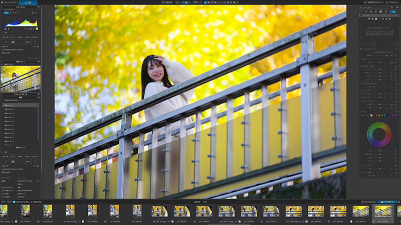Open the side-by-side view dropdown
This screenshot has height=225, width=401.
point(177,2)
